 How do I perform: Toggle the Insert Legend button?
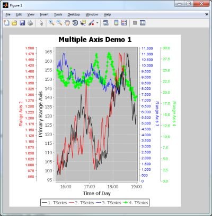point(124,23)
